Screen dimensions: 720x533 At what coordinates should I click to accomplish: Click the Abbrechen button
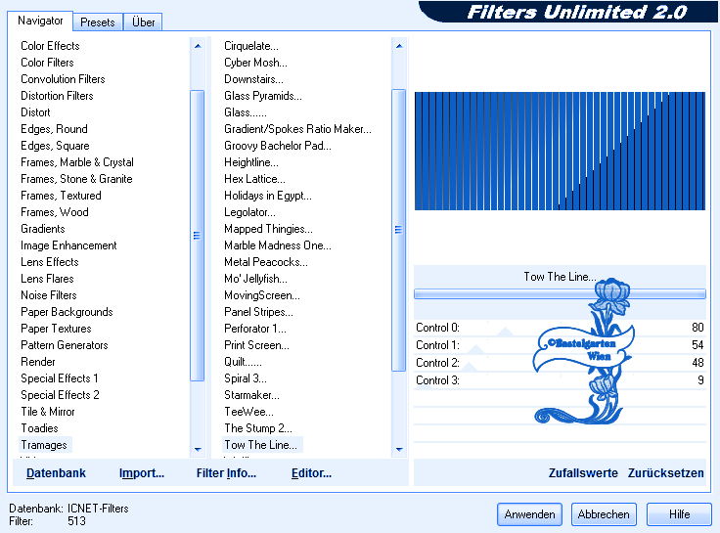point(604,514)
